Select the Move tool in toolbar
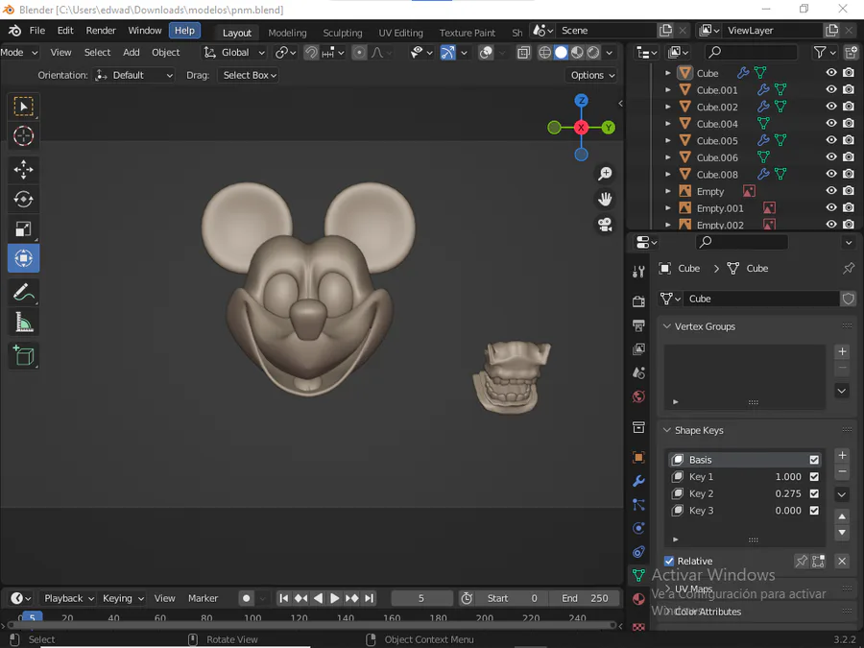 [24, 170]
